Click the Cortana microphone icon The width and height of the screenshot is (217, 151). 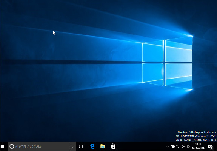(x=72, y=146)
